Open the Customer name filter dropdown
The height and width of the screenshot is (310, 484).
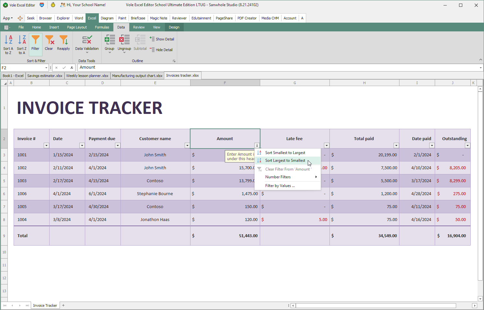click(187, 146)
